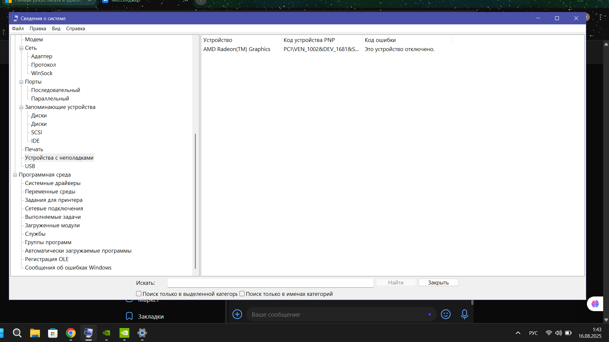This screenshot has width=609, height=342.
Task: Focus the Искать search input field
Action: tap(270, 283)
